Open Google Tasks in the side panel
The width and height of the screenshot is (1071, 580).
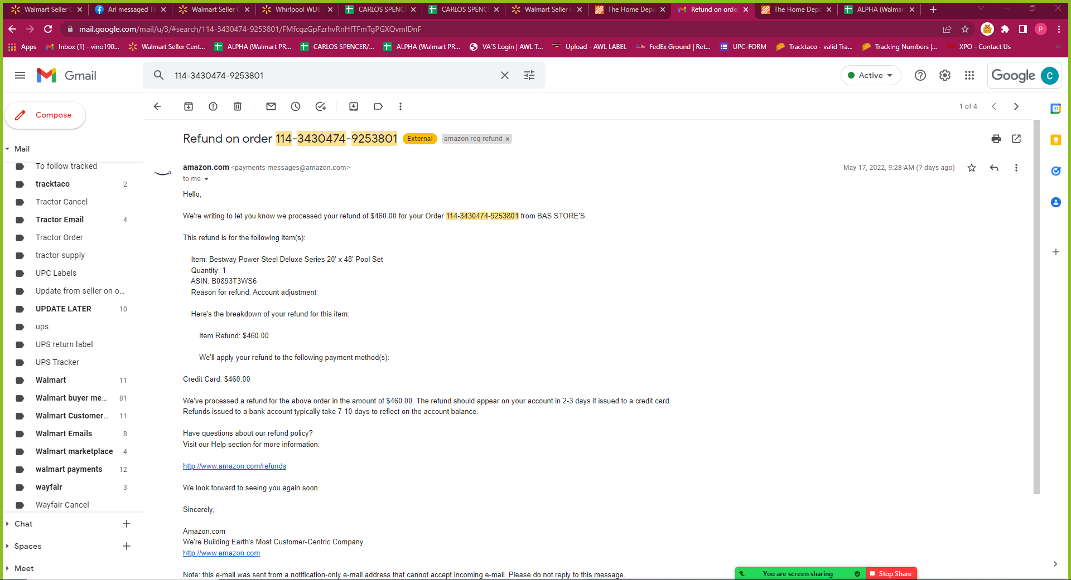[x=1056, y=171]
